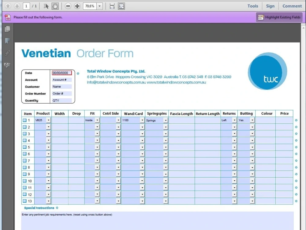Click row 1 Colour cell

pyautogui.click(x=266, y=120)
